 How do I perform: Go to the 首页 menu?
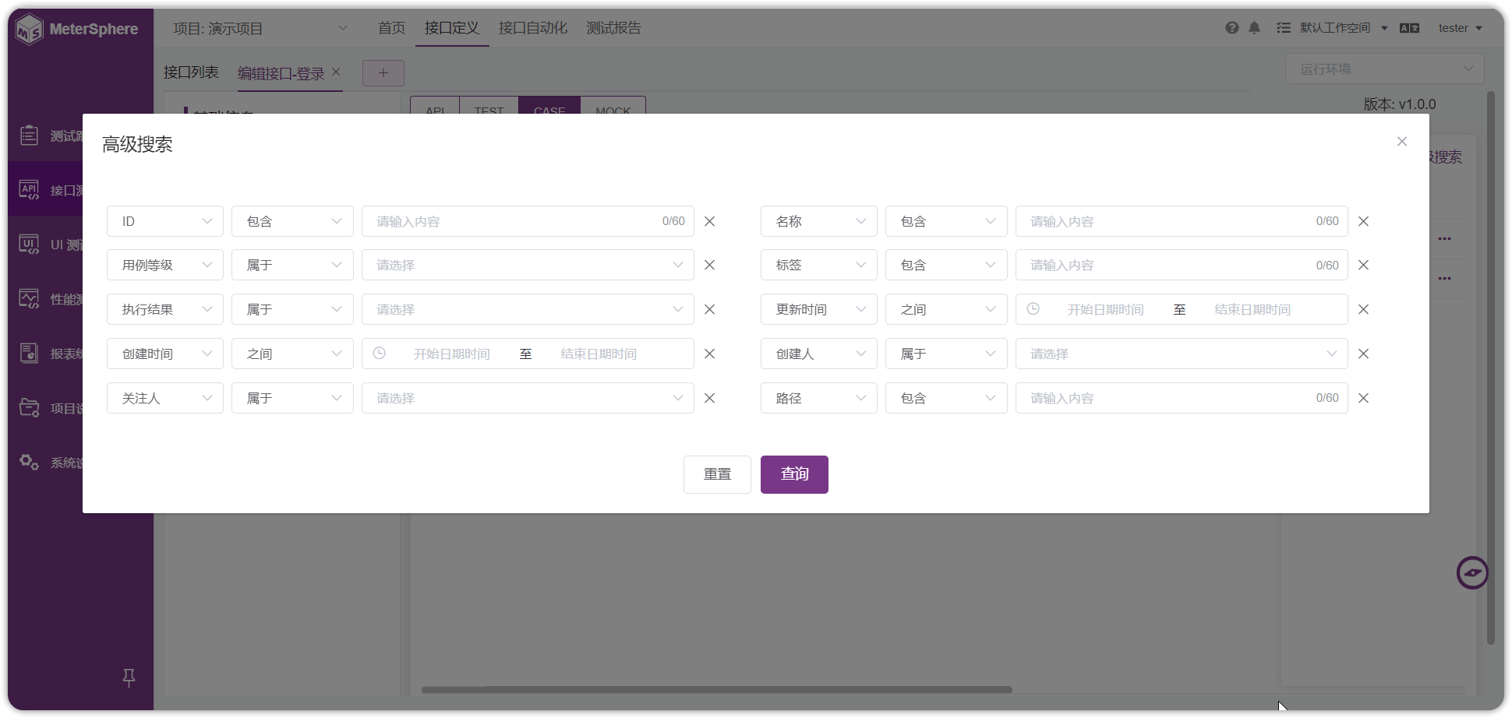[391, 28]
